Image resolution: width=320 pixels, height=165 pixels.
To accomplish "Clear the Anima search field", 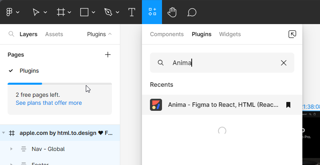I will point(284,63).
